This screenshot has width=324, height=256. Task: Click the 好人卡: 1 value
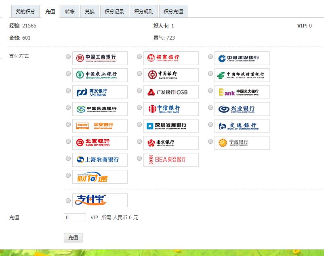click(164, 26)
